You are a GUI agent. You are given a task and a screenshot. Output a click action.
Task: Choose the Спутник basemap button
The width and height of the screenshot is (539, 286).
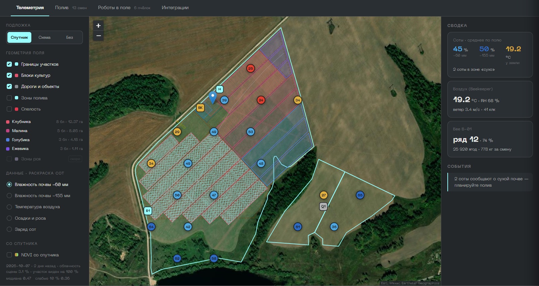[x=19, y=37]
